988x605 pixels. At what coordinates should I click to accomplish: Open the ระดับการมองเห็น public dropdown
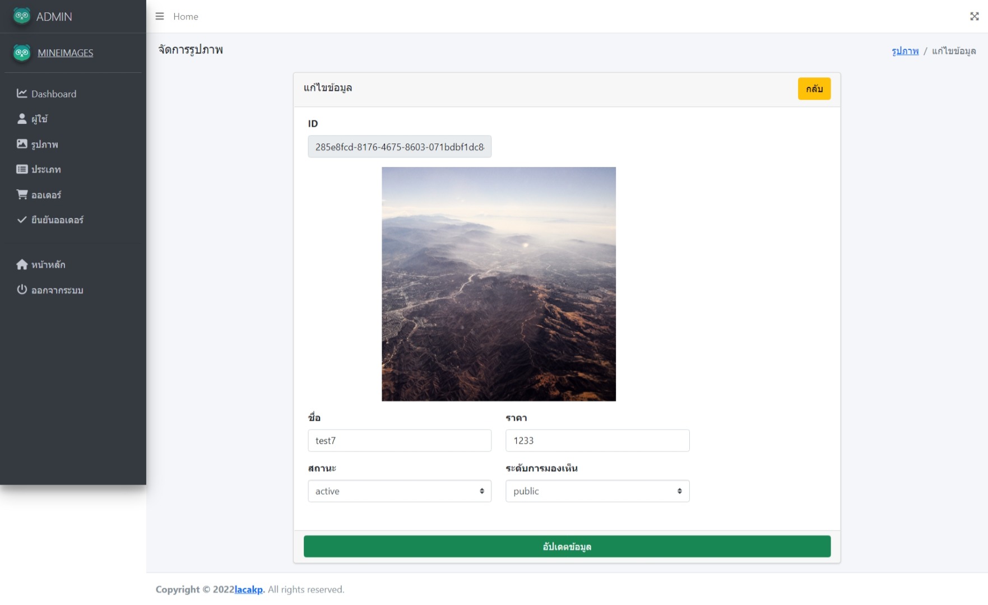tap(597, 491)
